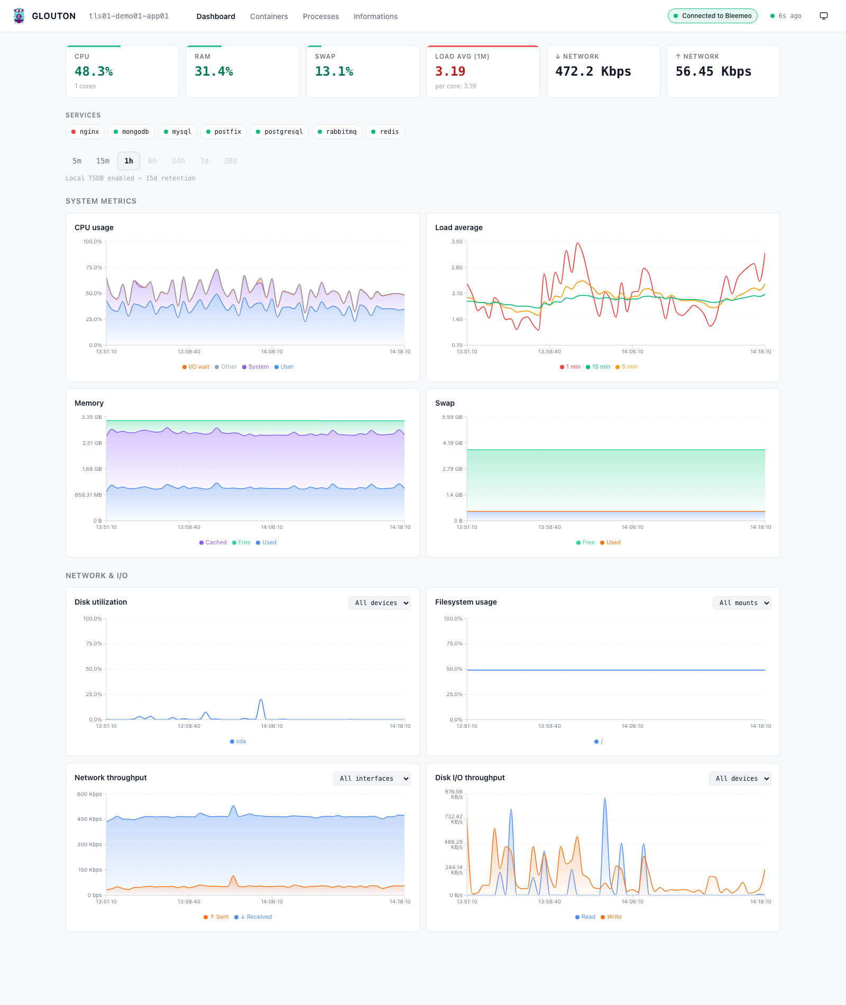Toggle the Free legend in Swap chart

(585, 543)
